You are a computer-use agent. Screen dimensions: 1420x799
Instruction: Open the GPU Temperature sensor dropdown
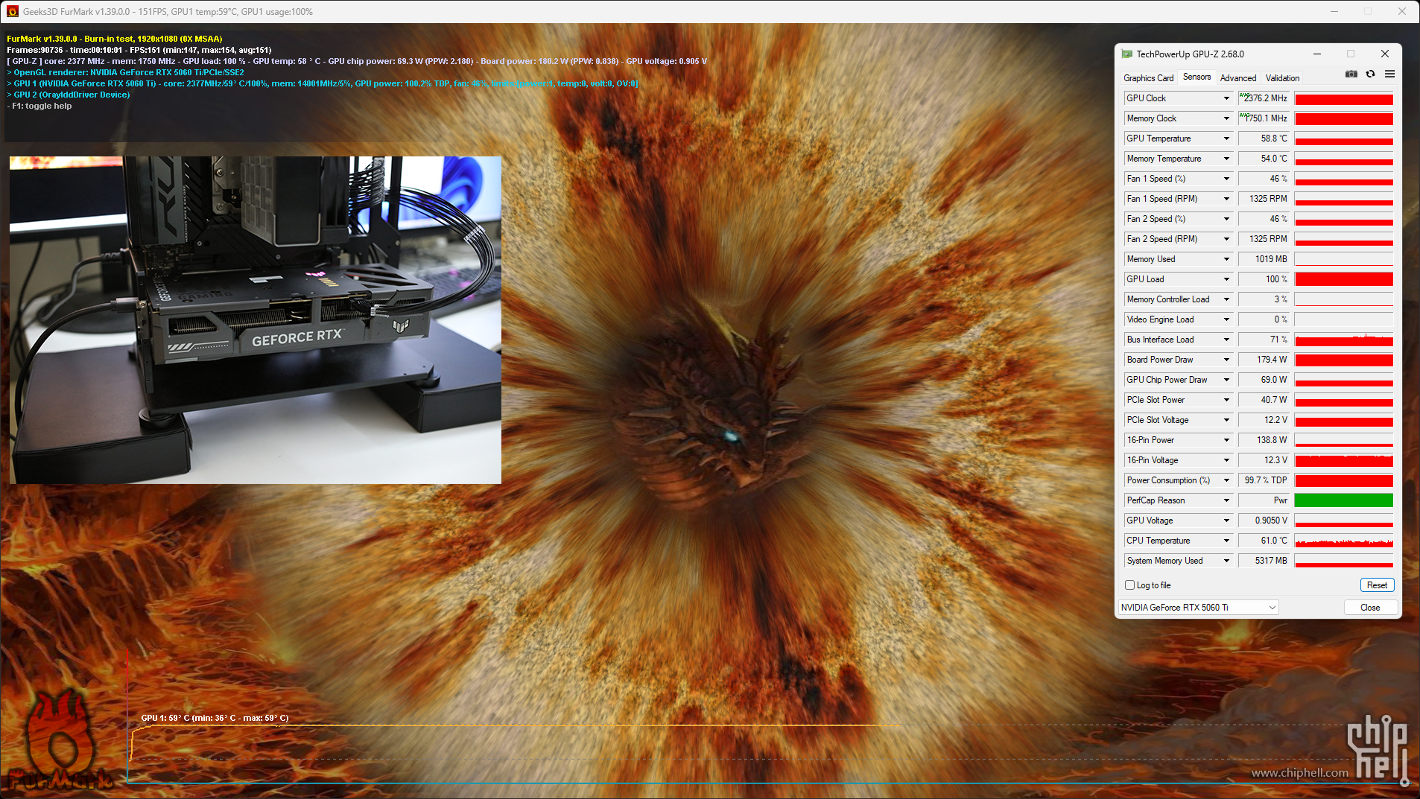[x=1226, y=139]
